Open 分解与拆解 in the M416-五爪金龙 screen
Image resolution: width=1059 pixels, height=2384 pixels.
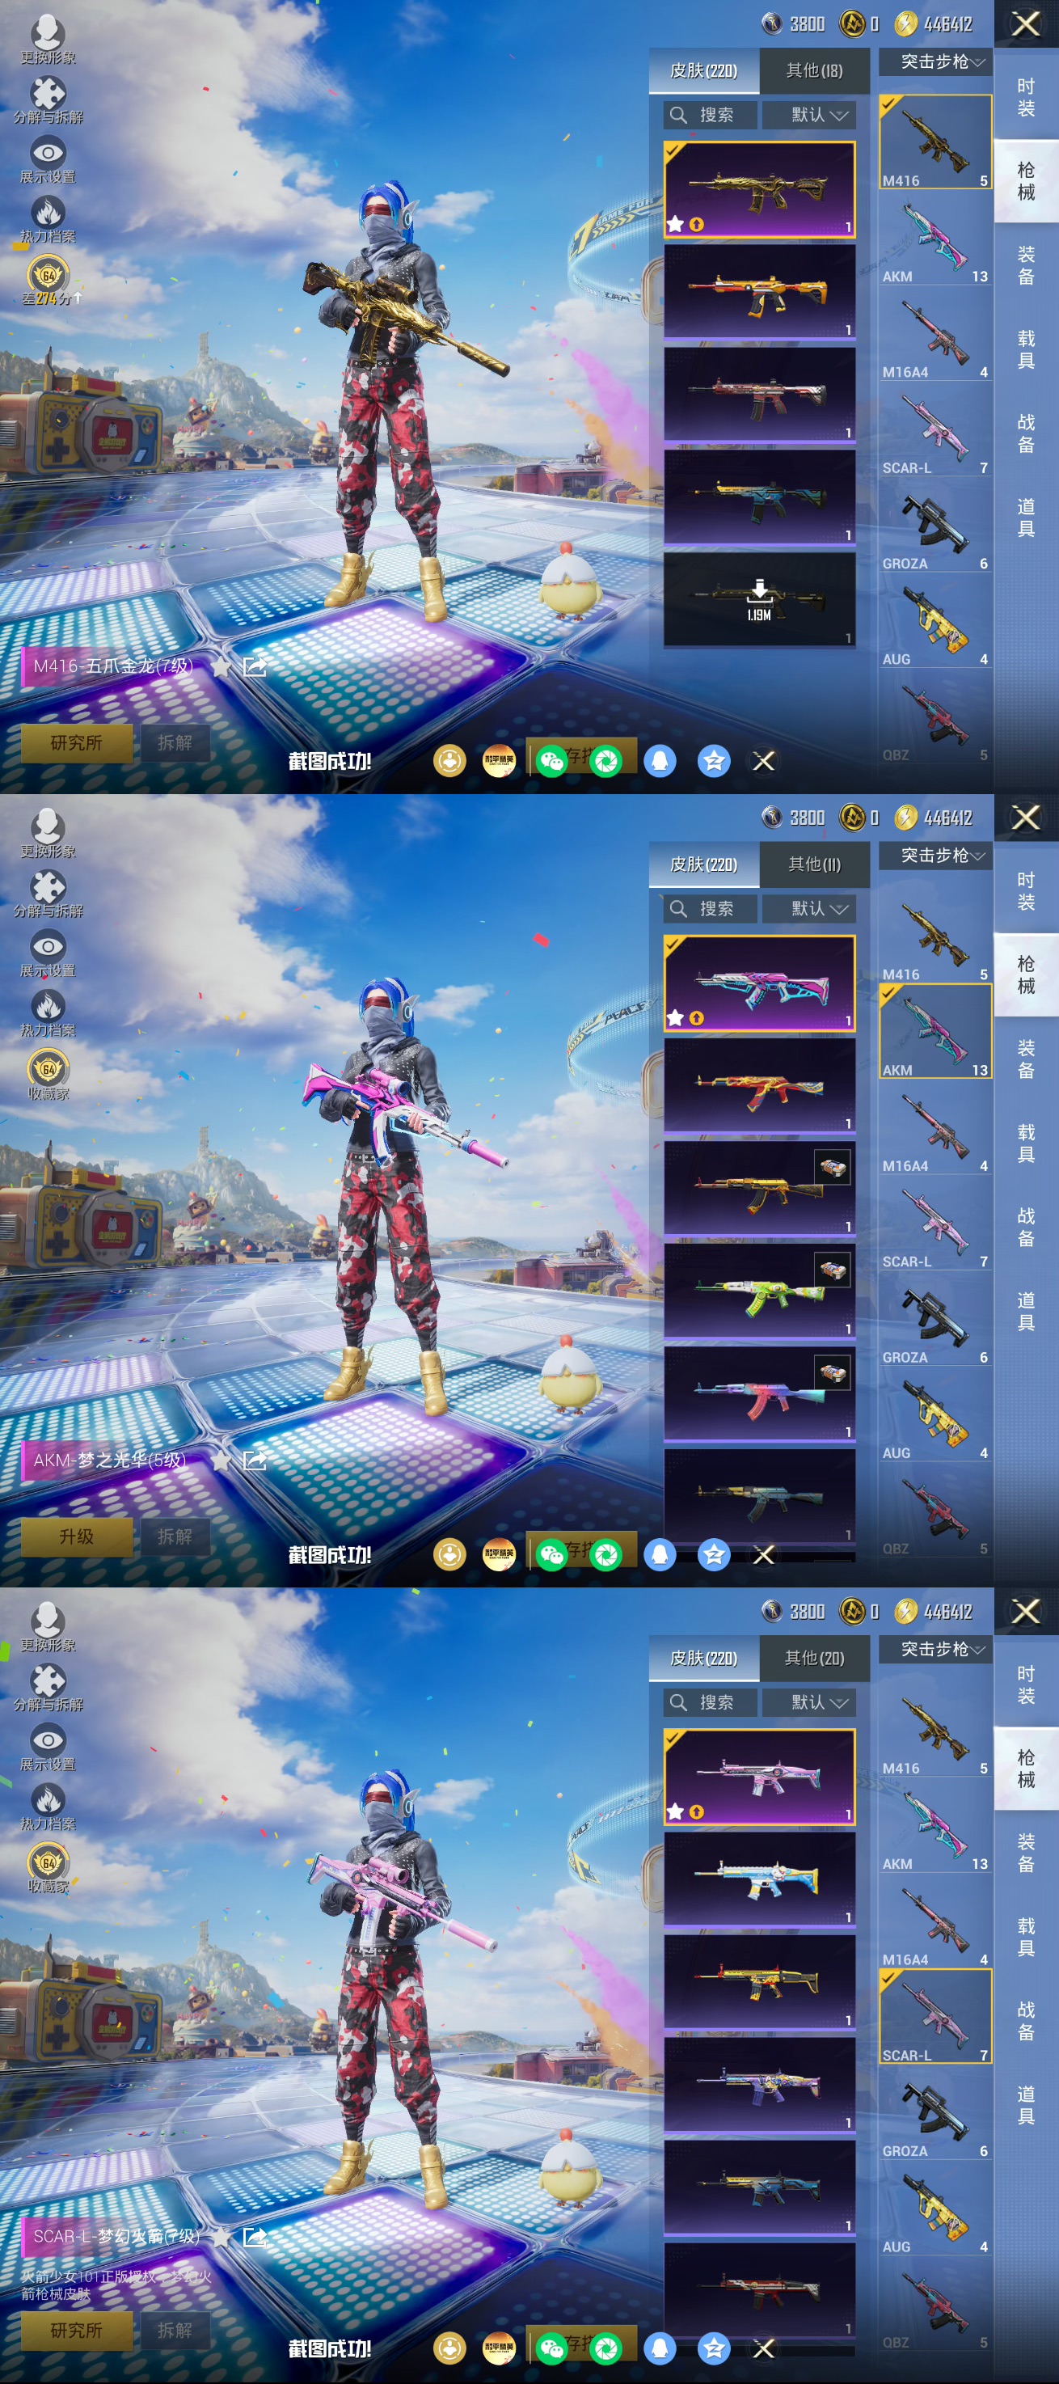48,99
